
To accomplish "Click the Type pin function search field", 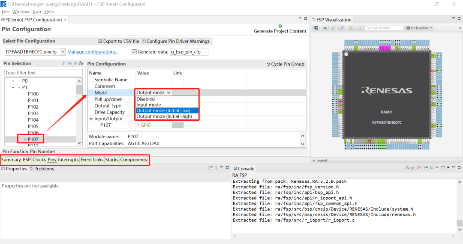I will 383,28.
